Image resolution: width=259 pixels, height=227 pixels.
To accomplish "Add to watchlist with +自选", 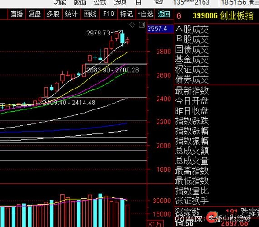I will (x=145, y=14).
